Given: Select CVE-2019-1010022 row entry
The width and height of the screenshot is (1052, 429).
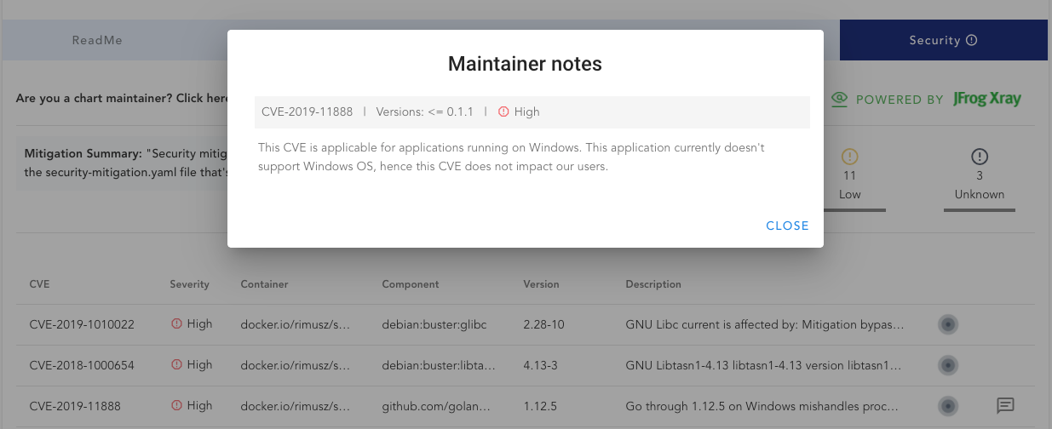Looking at the screenshot, I should [x=82, y=324].
